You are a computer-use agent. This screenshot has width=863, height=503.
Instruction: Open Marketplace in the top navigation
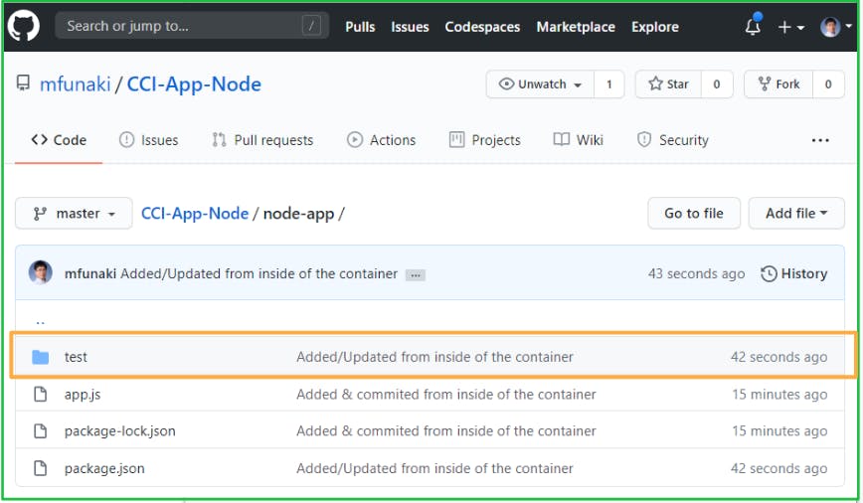coord(576,27)
